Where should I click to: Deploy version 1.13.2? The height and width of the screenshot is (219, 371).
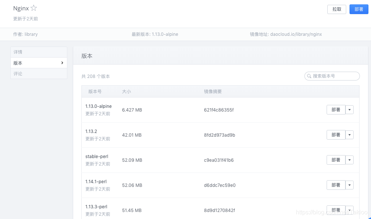click(336, 135)
